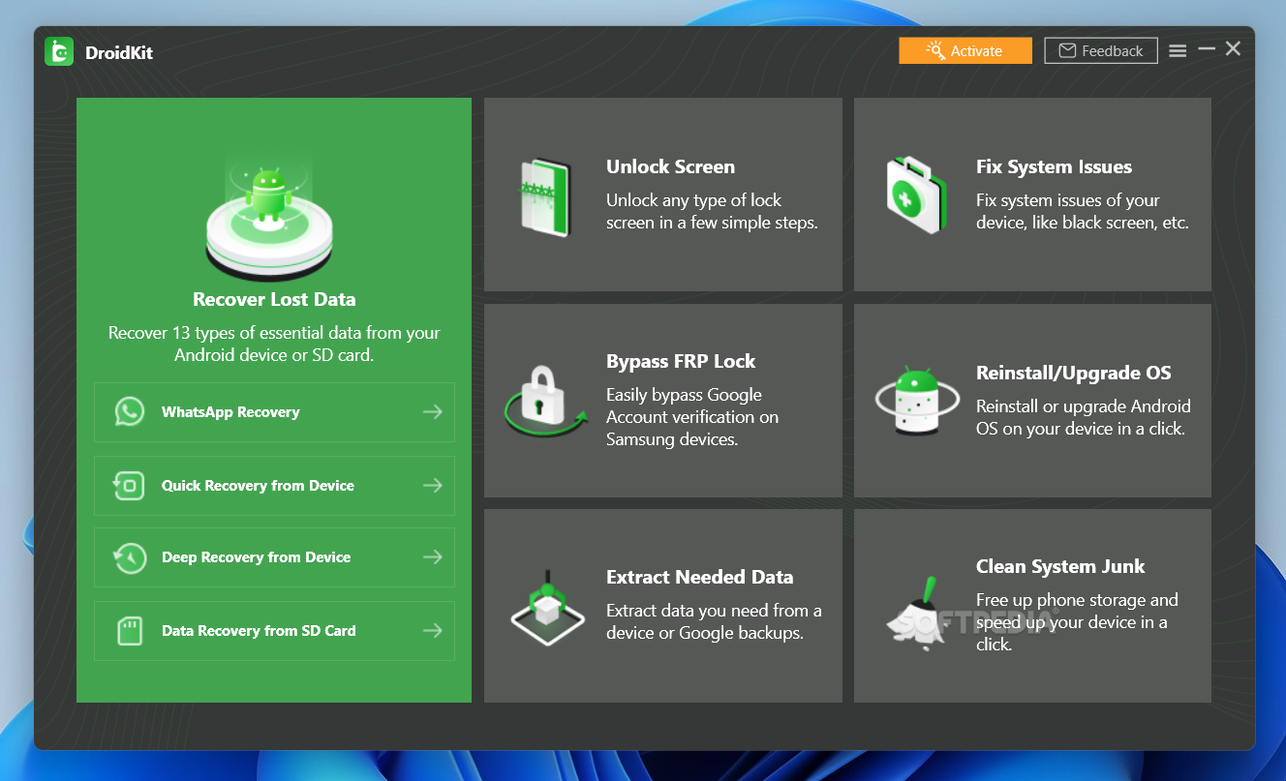Click the Feedback button label
Viewport: 1286px width, 781px height.
(1113, 51)
